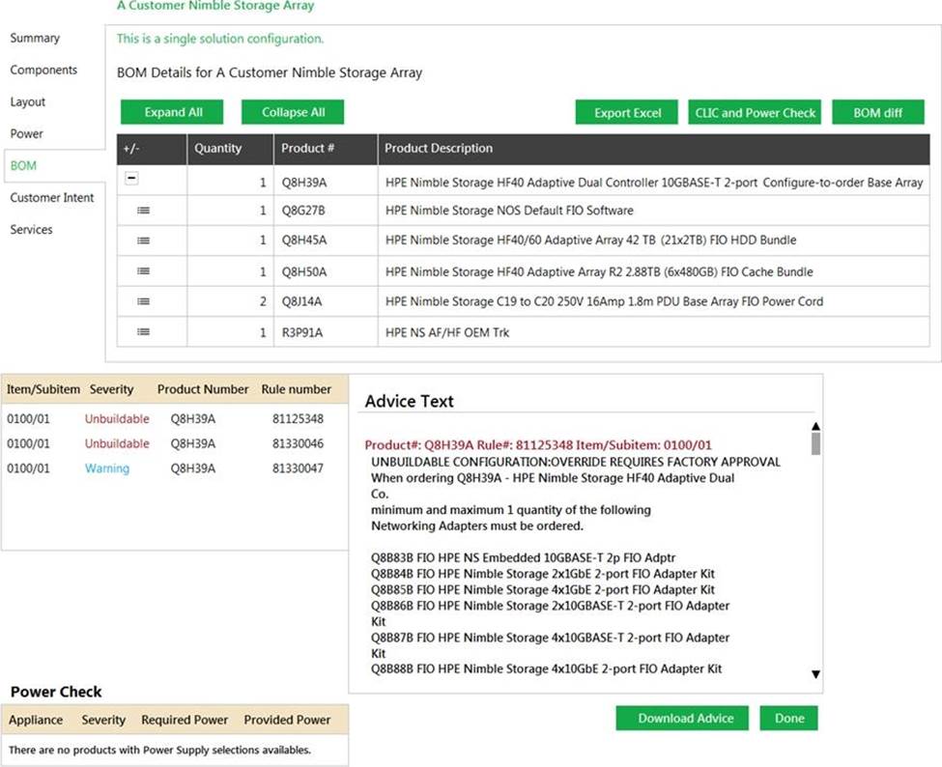Run CLIC and Power Check
The width and height of the screenshot is (942, 767).
pyautogui.click(x=756, y=113)
